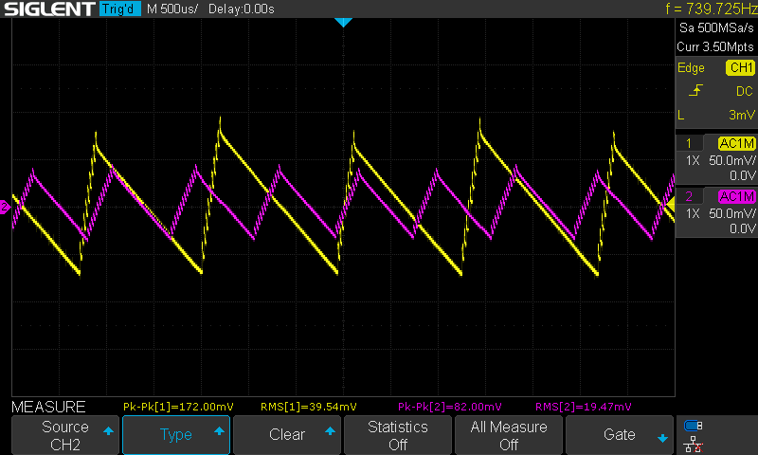Click the DC trigger coupling label
Viewport: 758px width, 455px height.
(x=745, y=91)
